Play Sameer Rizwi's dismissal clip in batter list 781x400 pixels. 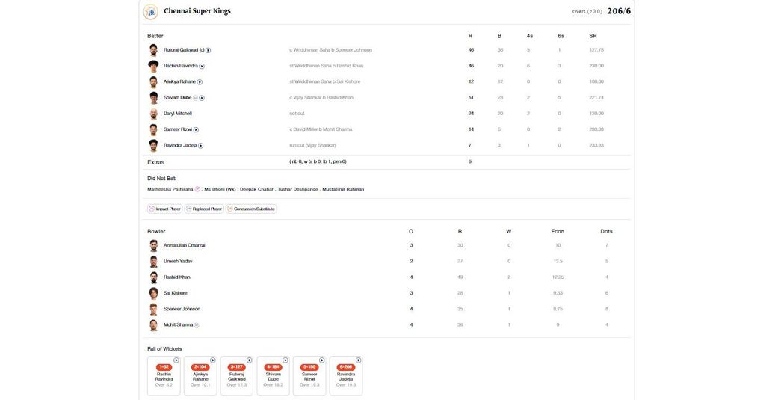[x=196, y=129]
